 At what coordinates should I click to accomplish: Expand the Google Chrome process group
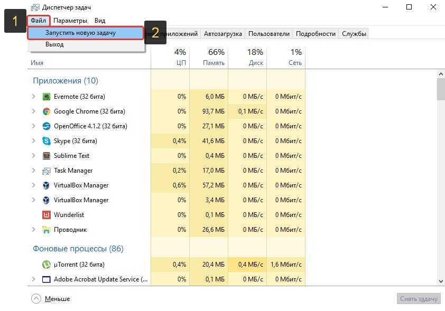(34, 111)
